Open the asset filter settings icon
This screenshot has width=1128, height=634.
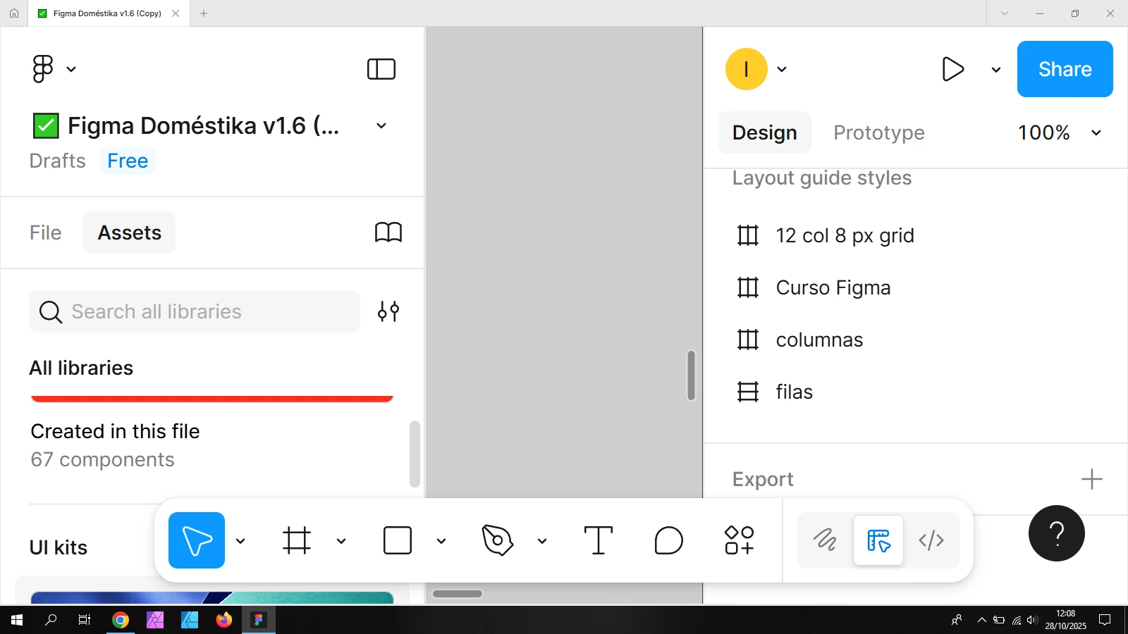(x=388, y=311)
